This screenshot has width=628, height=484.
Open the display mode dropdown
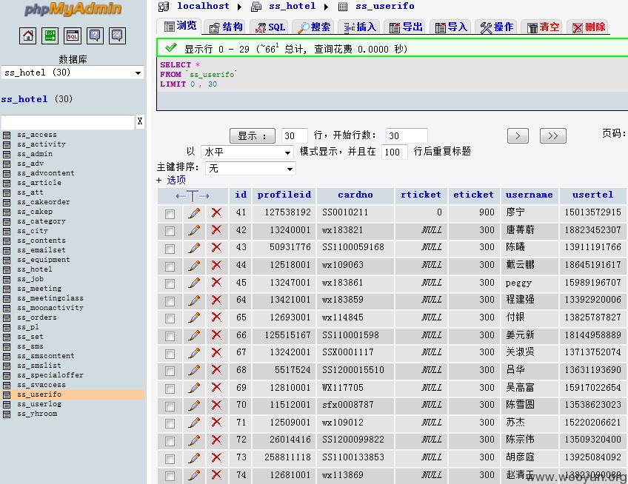[x=247, y=152]
